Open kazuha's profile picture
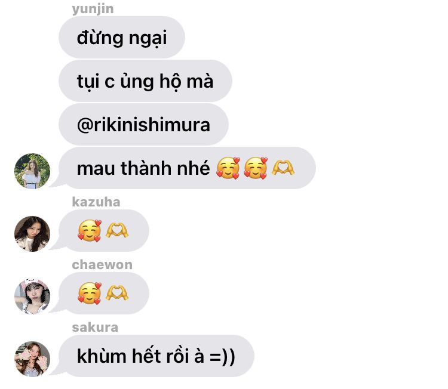The image size is (448, 389). [32, 234]
